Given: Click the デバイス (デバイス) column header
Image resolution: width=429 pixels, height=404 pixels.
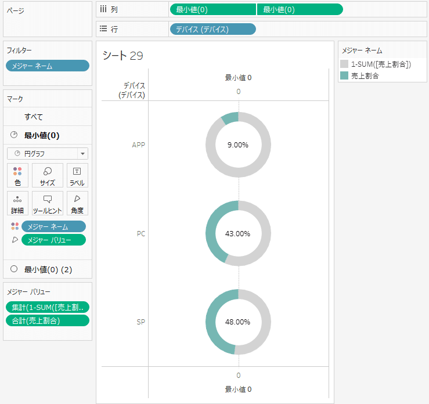Looking at the screenshot, I should [x=132, y=91].
